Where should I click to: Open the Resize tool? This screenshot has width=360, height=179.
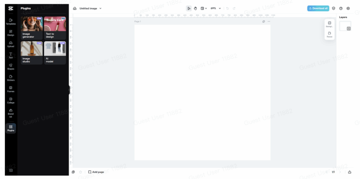coord(329,34)
